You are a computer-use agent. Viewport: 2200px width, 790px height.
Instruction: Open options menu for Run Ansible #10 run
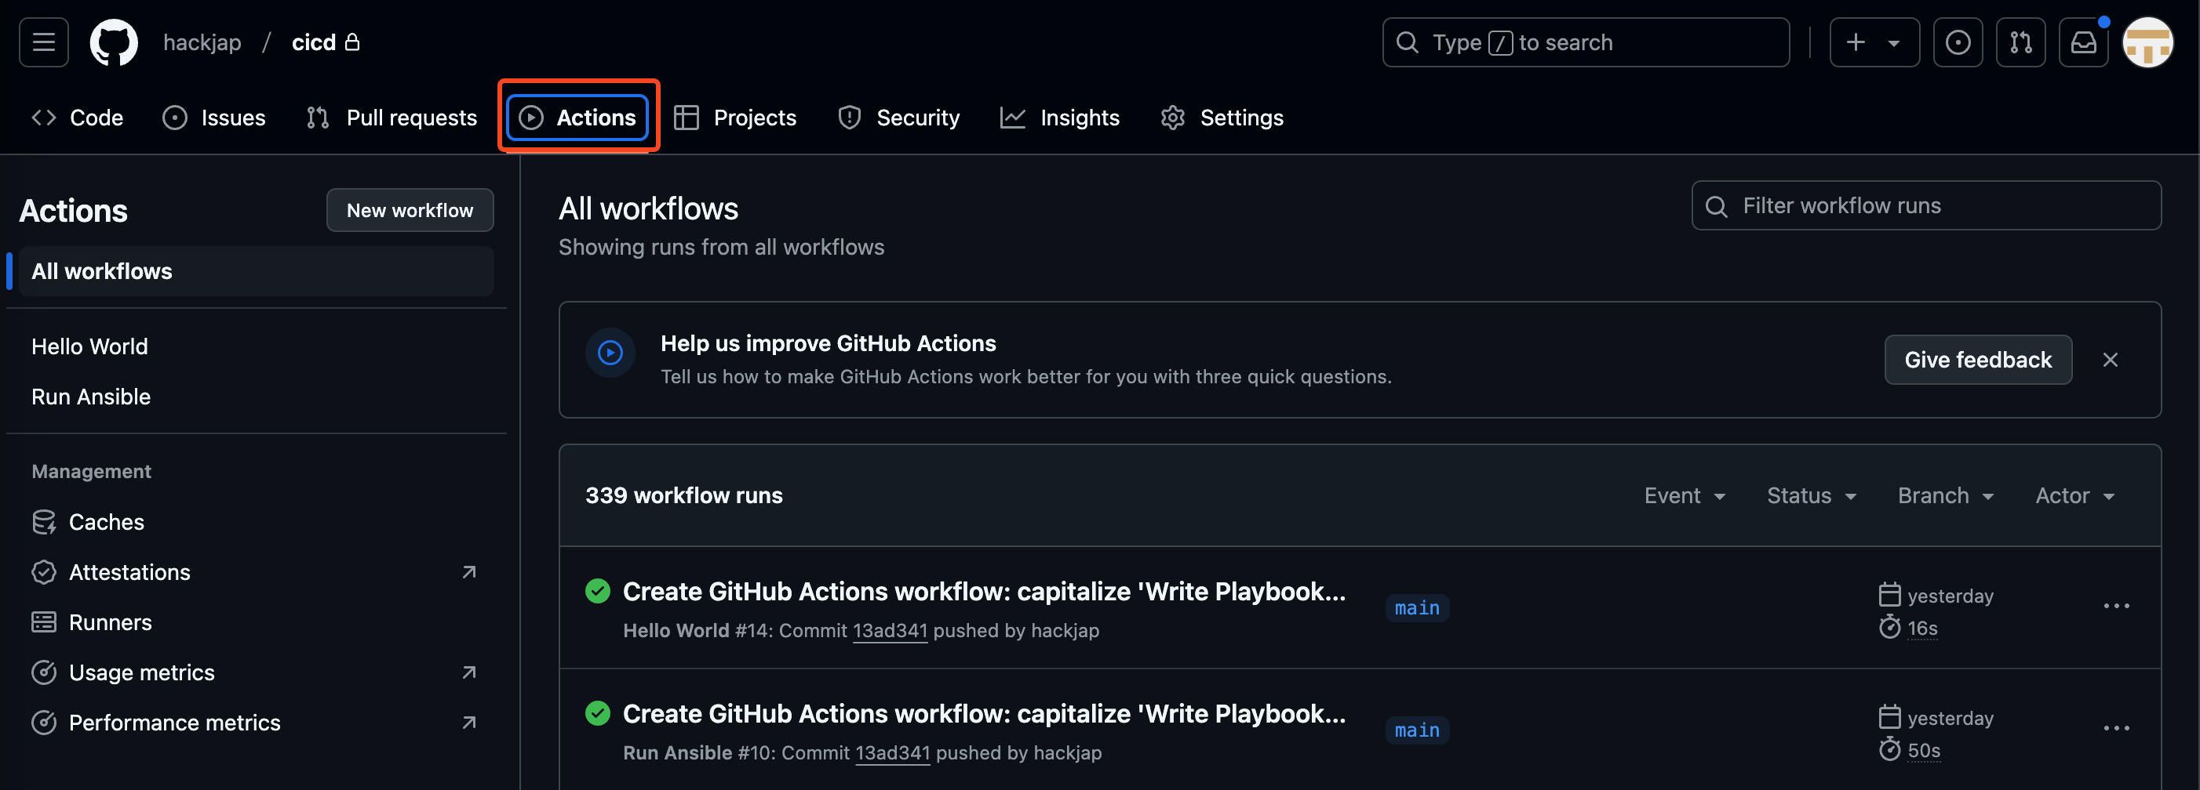pyautogui.click(x=2115, y=729)
